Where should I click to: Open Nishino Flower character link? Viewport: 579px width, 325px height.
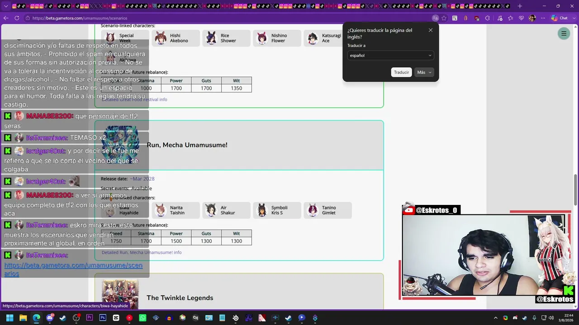point(277,38)
